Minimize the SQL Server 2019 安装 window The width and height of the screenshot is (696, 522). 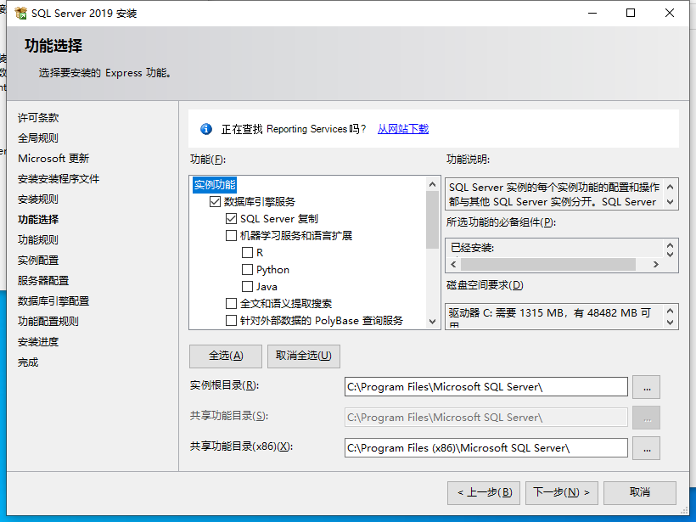(592, 14)
